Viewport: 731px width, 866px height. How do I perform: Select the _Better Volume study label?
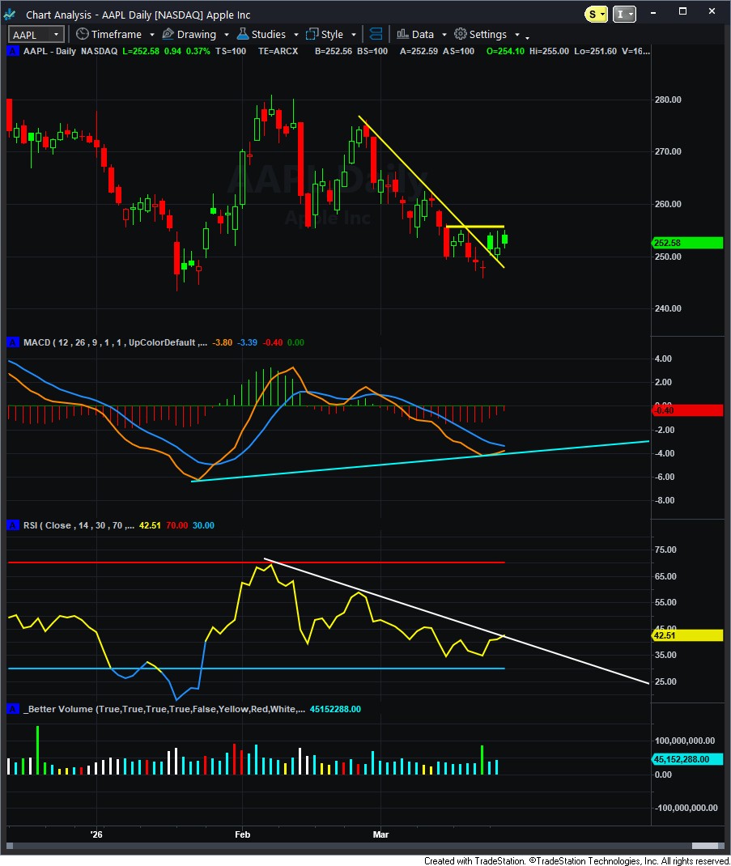coord(164,709)
